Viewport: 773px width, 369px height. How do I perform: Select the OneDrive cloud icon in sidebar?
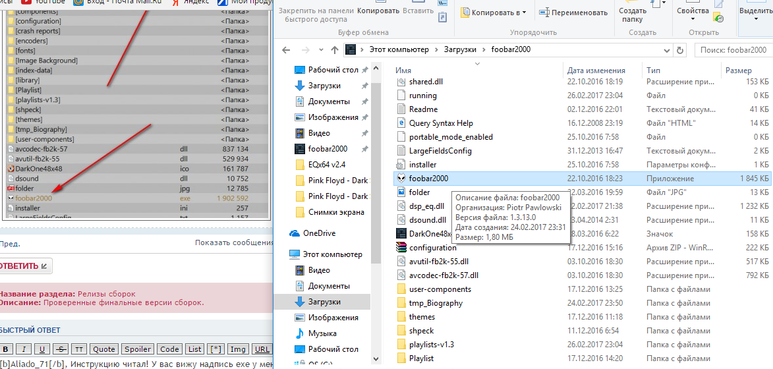[x=294, y=233]
